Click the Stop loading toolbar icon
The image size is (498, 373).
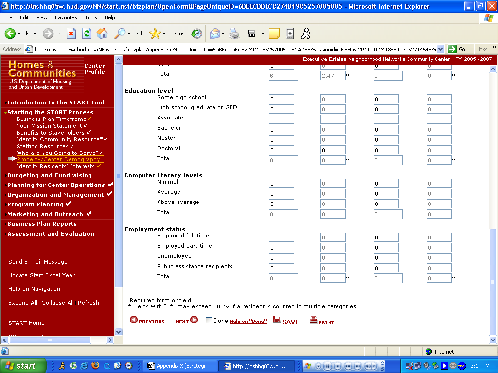(71, 34)
